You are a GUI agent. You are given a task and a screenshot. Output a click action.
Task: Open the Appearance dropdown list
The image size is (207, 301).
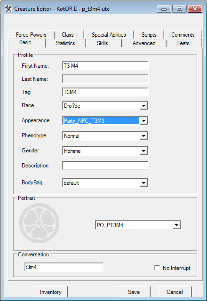click(143, 121)
